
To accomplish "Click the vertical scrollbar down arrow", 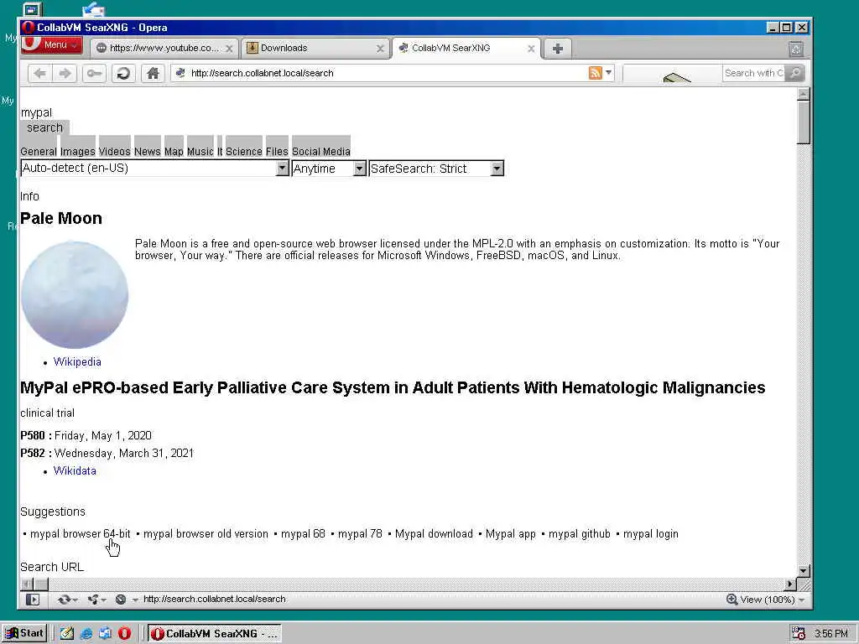I will point(803,570).
